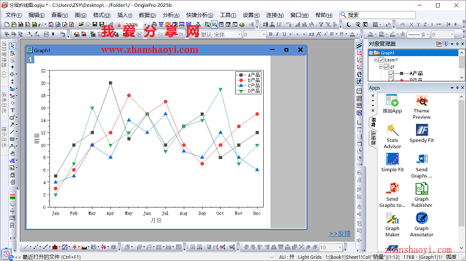Open the Speedy Fit app
This screenshot has width=466, height=261.
point(421,134)
